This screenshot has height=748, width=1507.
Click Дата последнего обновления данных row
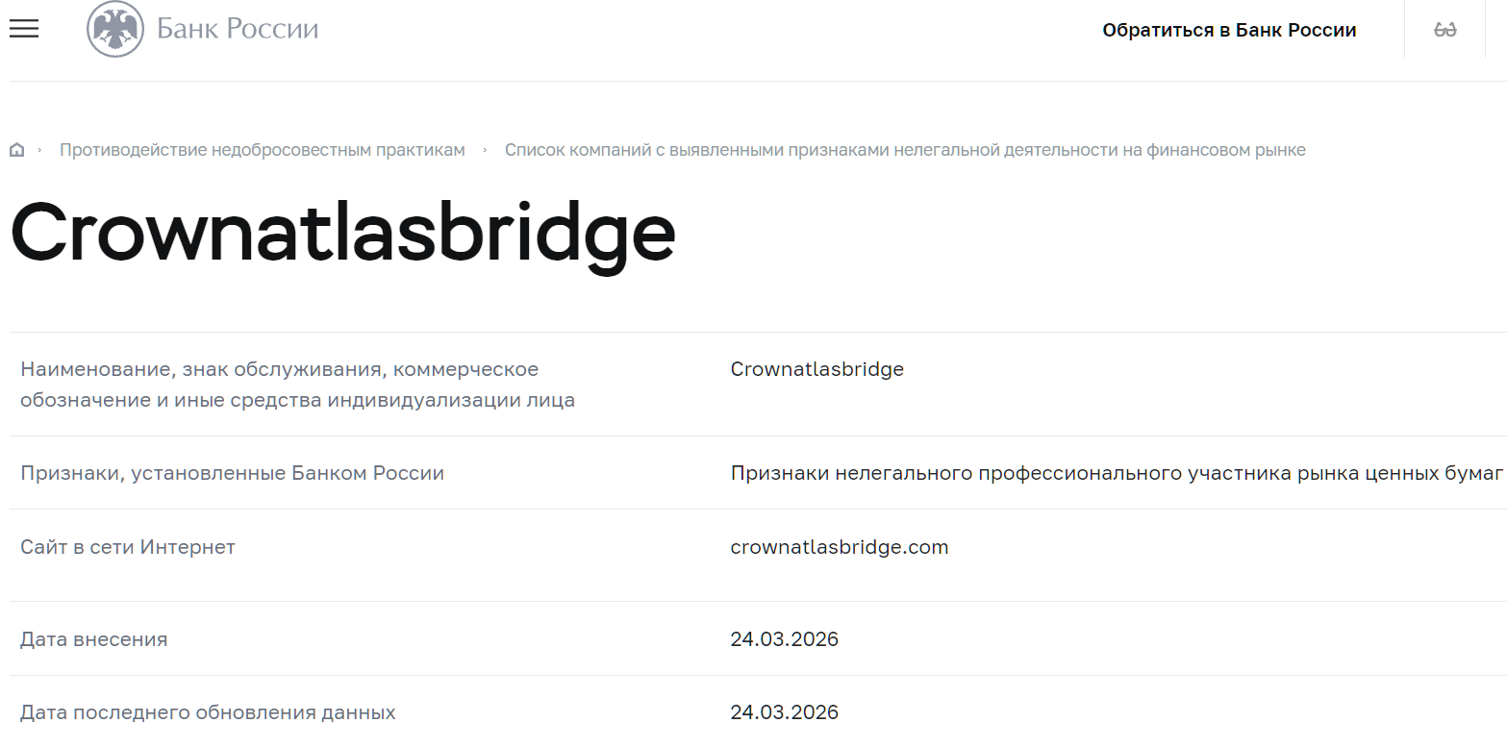pyautogui.click(x=207, y=711)
